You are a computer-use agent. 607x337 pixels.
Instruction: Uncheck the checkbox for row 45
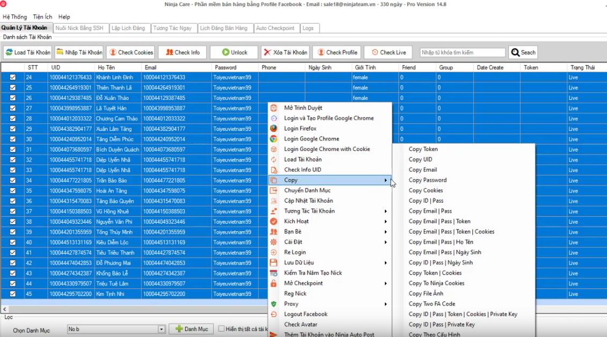pos(13,294)
